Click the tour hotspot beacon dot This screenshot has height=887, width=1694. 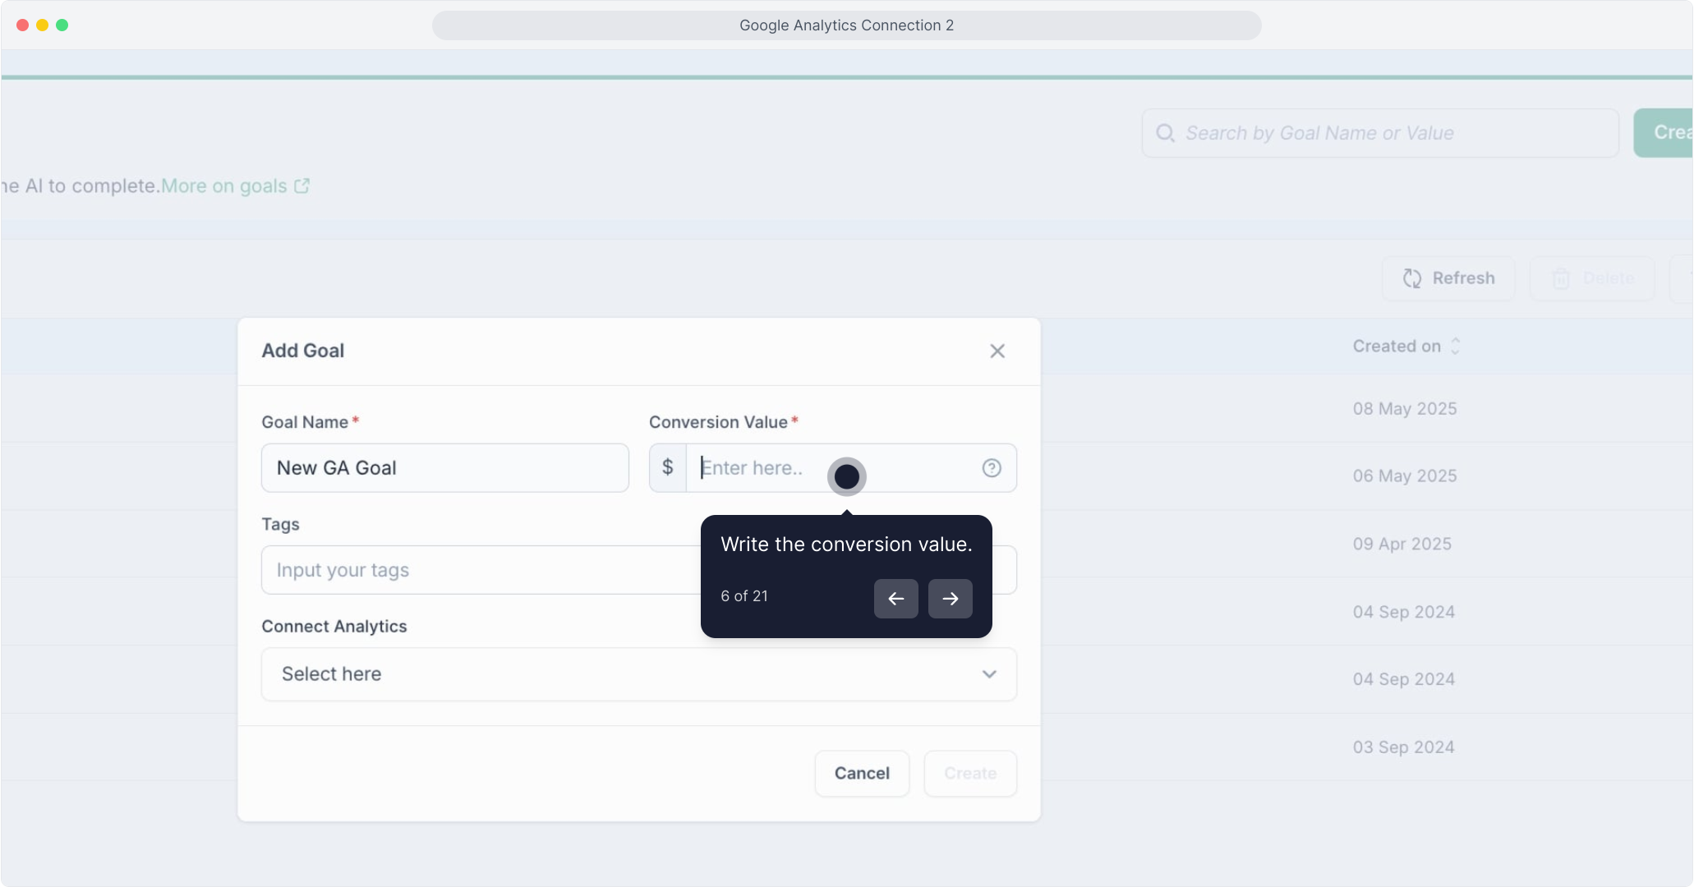point(846,477)
